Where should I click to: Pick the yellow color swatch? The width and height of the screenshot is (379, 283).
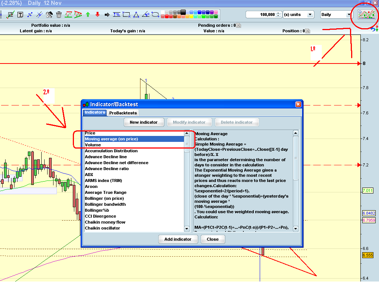point(191,16)
